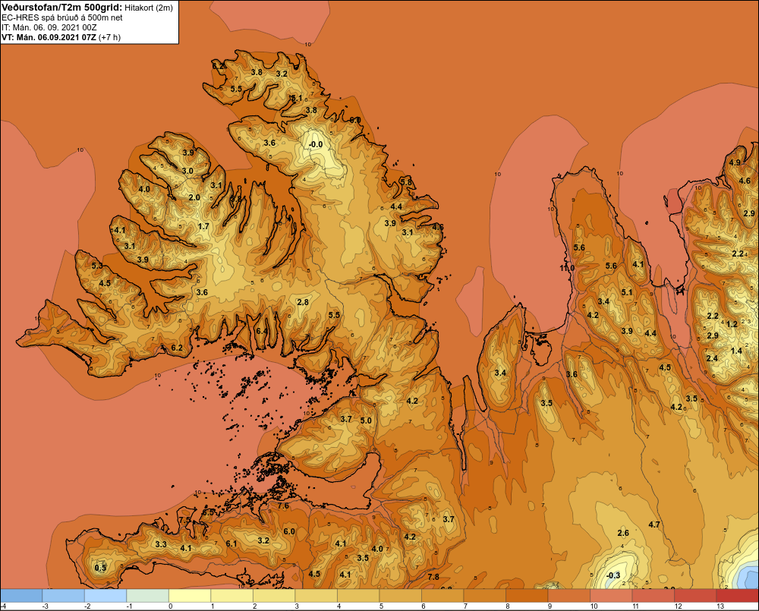The width and height of the screenshot is (759, 611).
Task: Click the 'VT: Mán. 06.09.2021 07Z' valid time
Action: click(49, 37)
